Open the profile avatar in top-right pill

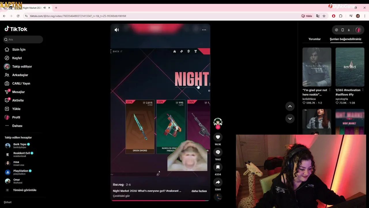358,30
